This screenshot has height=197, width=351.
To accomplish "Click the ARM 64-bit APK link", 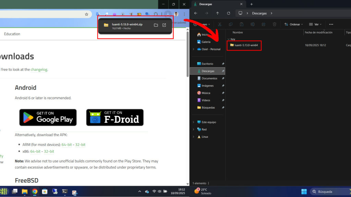I will [66, 145].
